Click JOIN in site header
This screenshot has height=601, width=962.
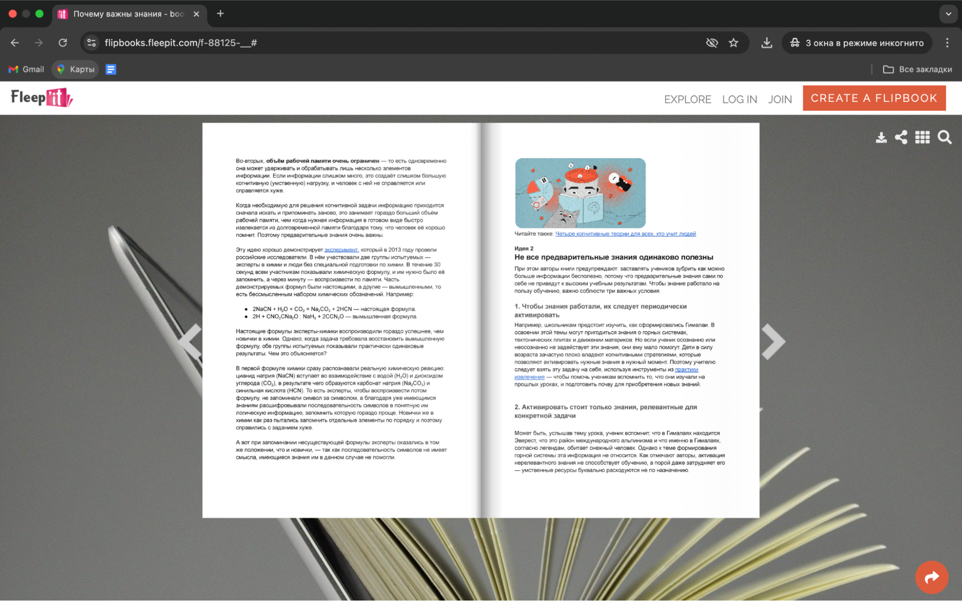(780, 99)
